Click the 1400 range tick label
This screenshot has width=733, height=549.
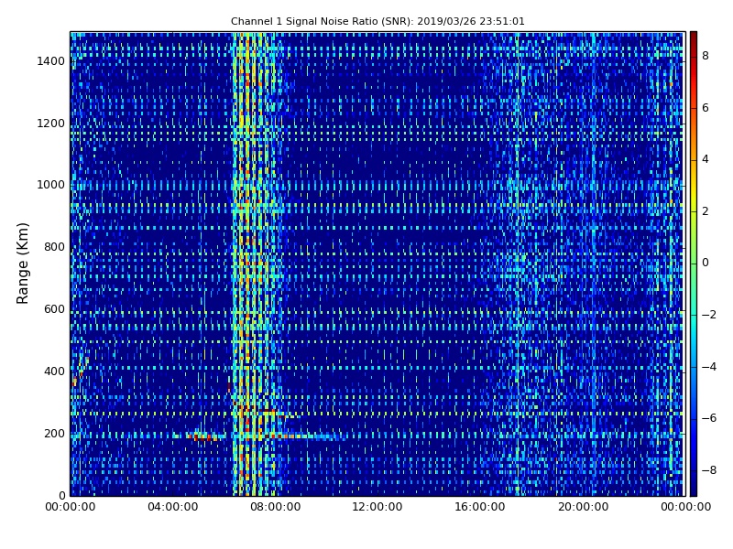point(51,61)
